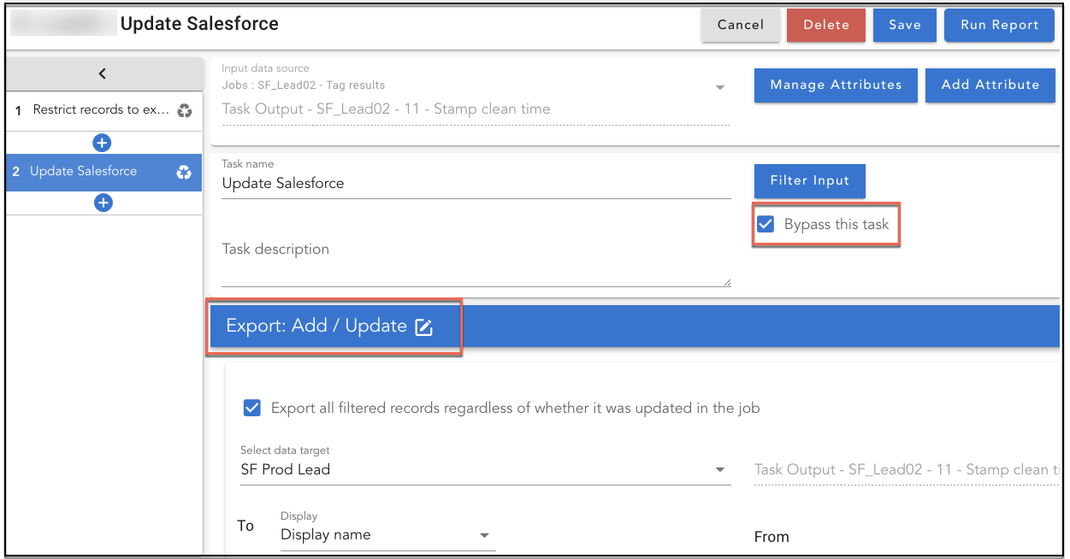This screenshot has height=559, width=1070.
Task: Uncheck Export all filtered records checkbox
Action: pyautogui.click(x=252, y=408)
